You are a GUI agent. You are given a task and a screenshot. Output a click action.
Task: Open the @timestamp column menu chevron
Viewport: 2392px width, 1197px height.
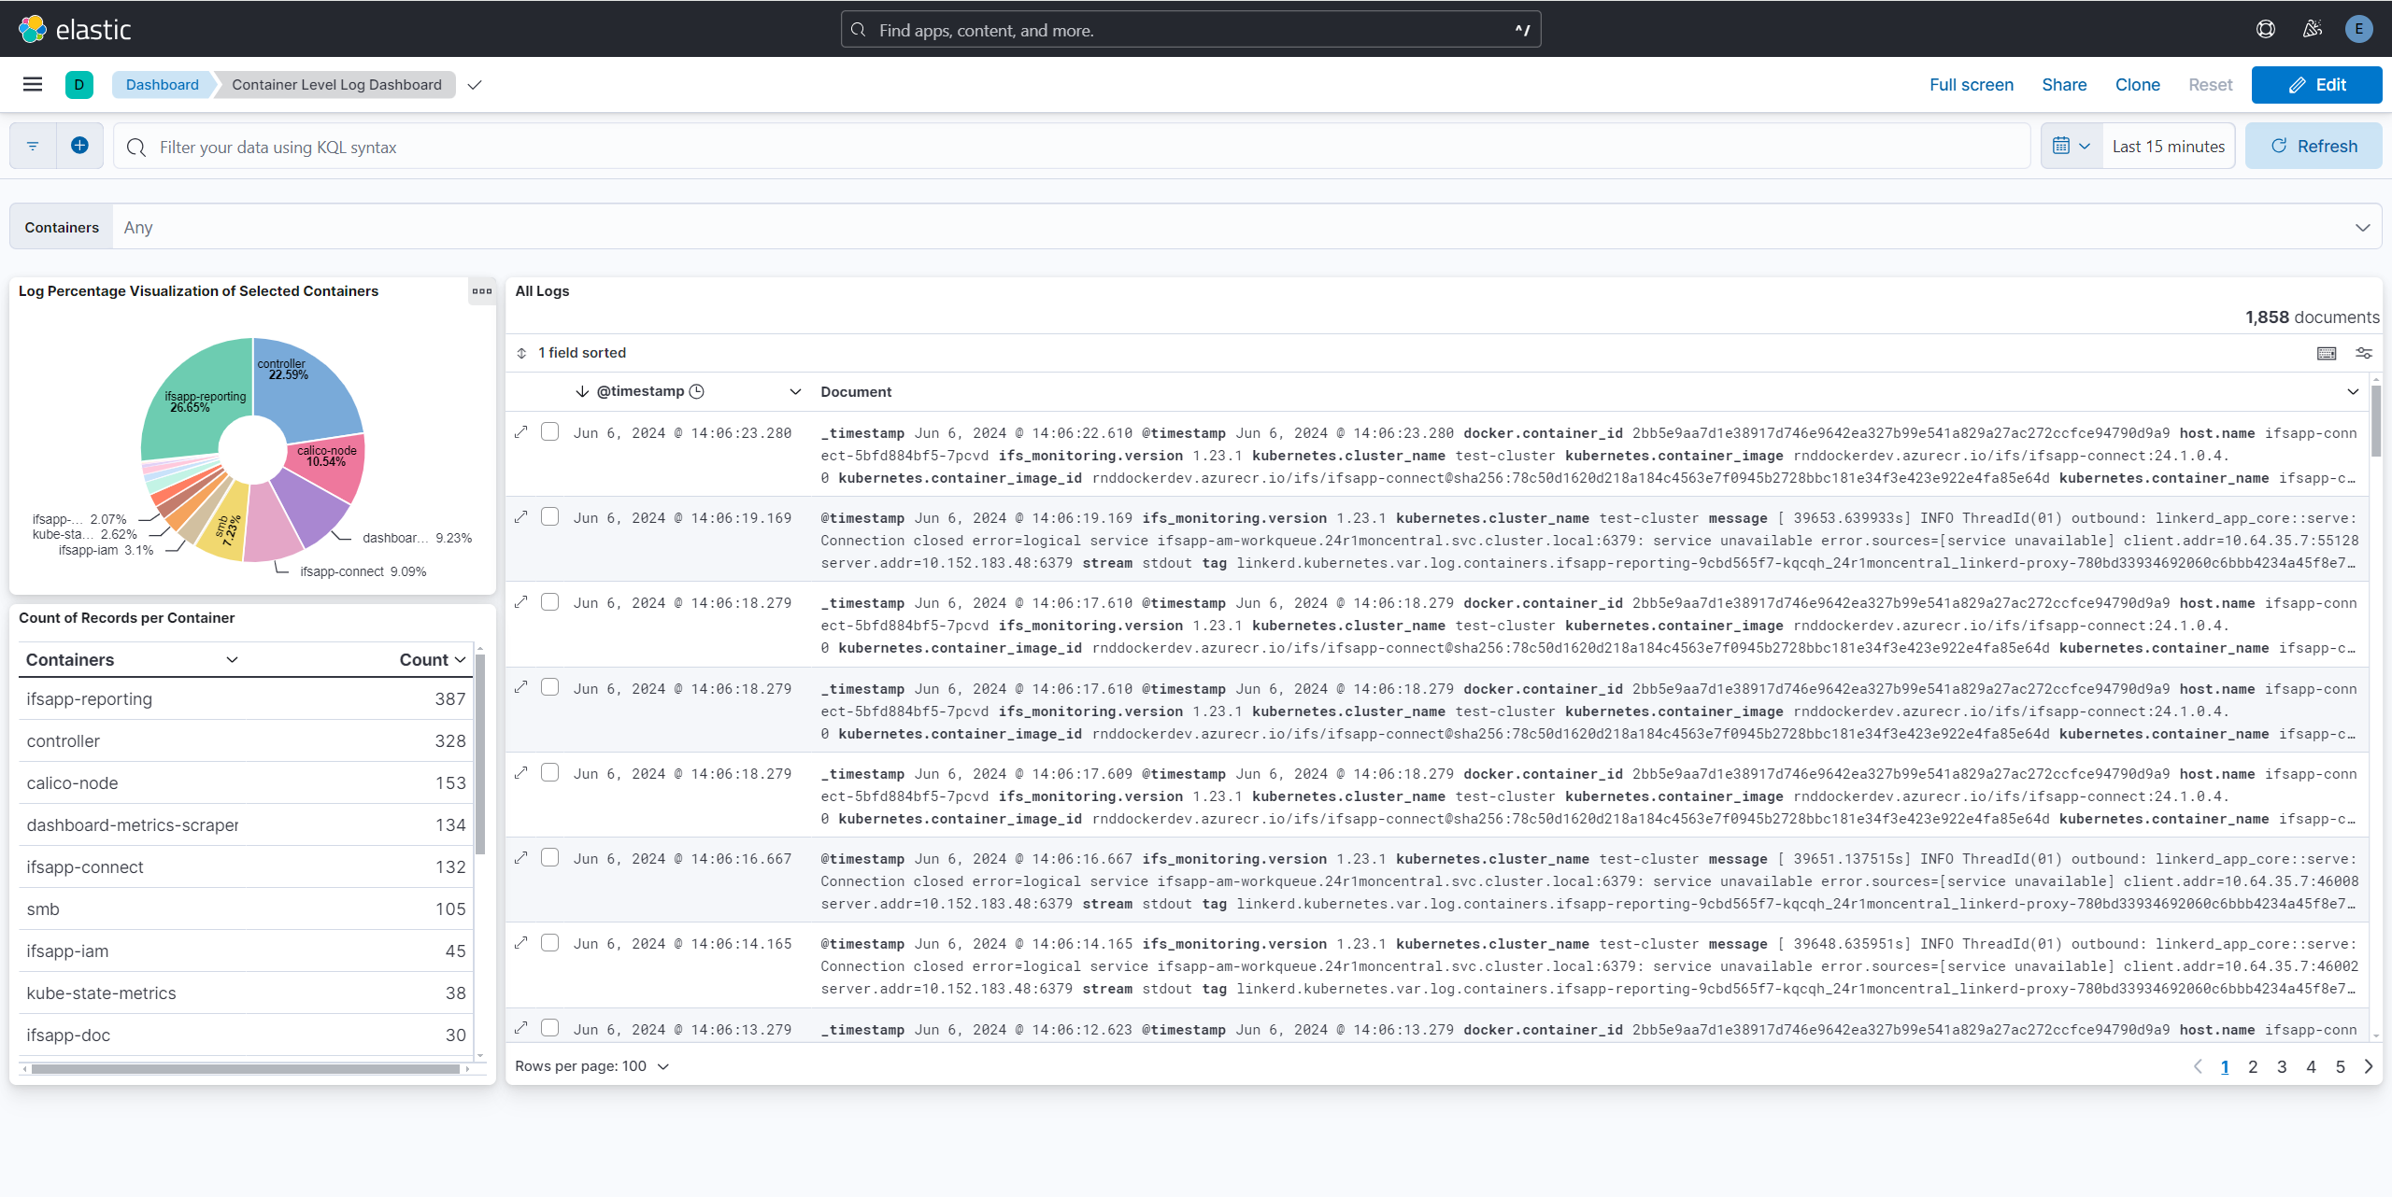click(795, 391)
